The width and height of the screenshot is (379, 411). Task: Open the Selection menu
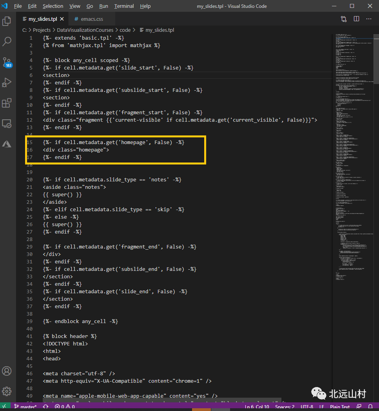(53, 6)
